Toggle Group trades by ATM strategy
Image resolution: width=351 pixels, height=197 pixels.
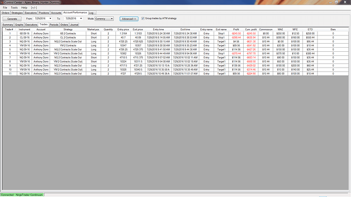click(143, 18)
